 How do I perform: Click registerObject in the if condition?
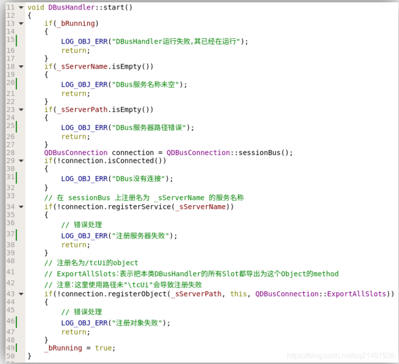tap(137, 294)
